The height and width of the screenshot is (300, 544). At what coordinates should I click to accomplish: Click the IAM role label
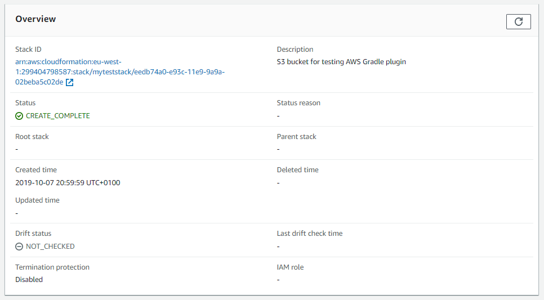coord(290,267)
